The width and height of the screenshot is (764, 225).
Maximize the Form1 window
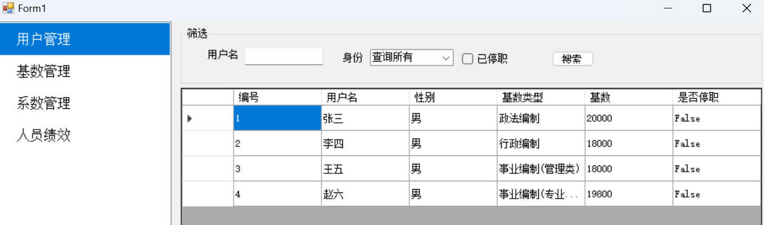point(707,8)
